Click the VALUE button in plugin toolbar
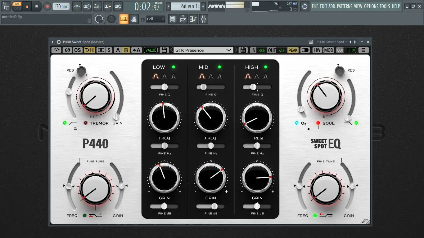Viewport: 424px width, 238px height. tap(151, 50)
